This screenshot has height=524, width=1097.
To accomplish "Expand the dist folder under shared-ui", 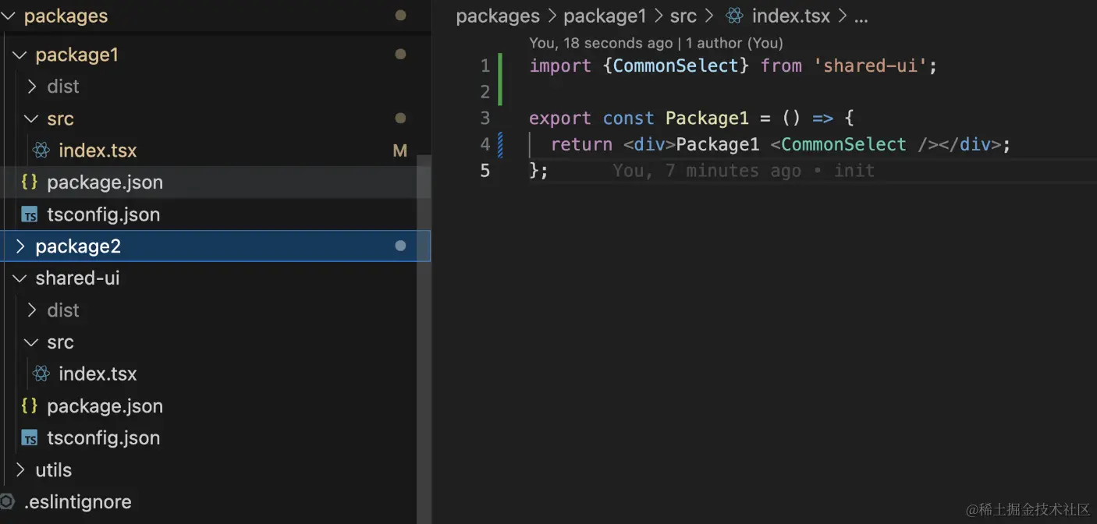I will coord(32,310).
